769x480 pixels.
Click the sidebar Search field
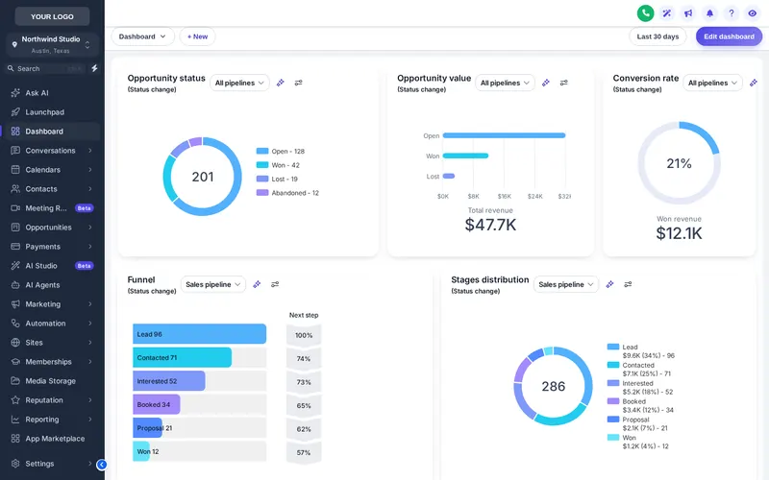(45, 68)
